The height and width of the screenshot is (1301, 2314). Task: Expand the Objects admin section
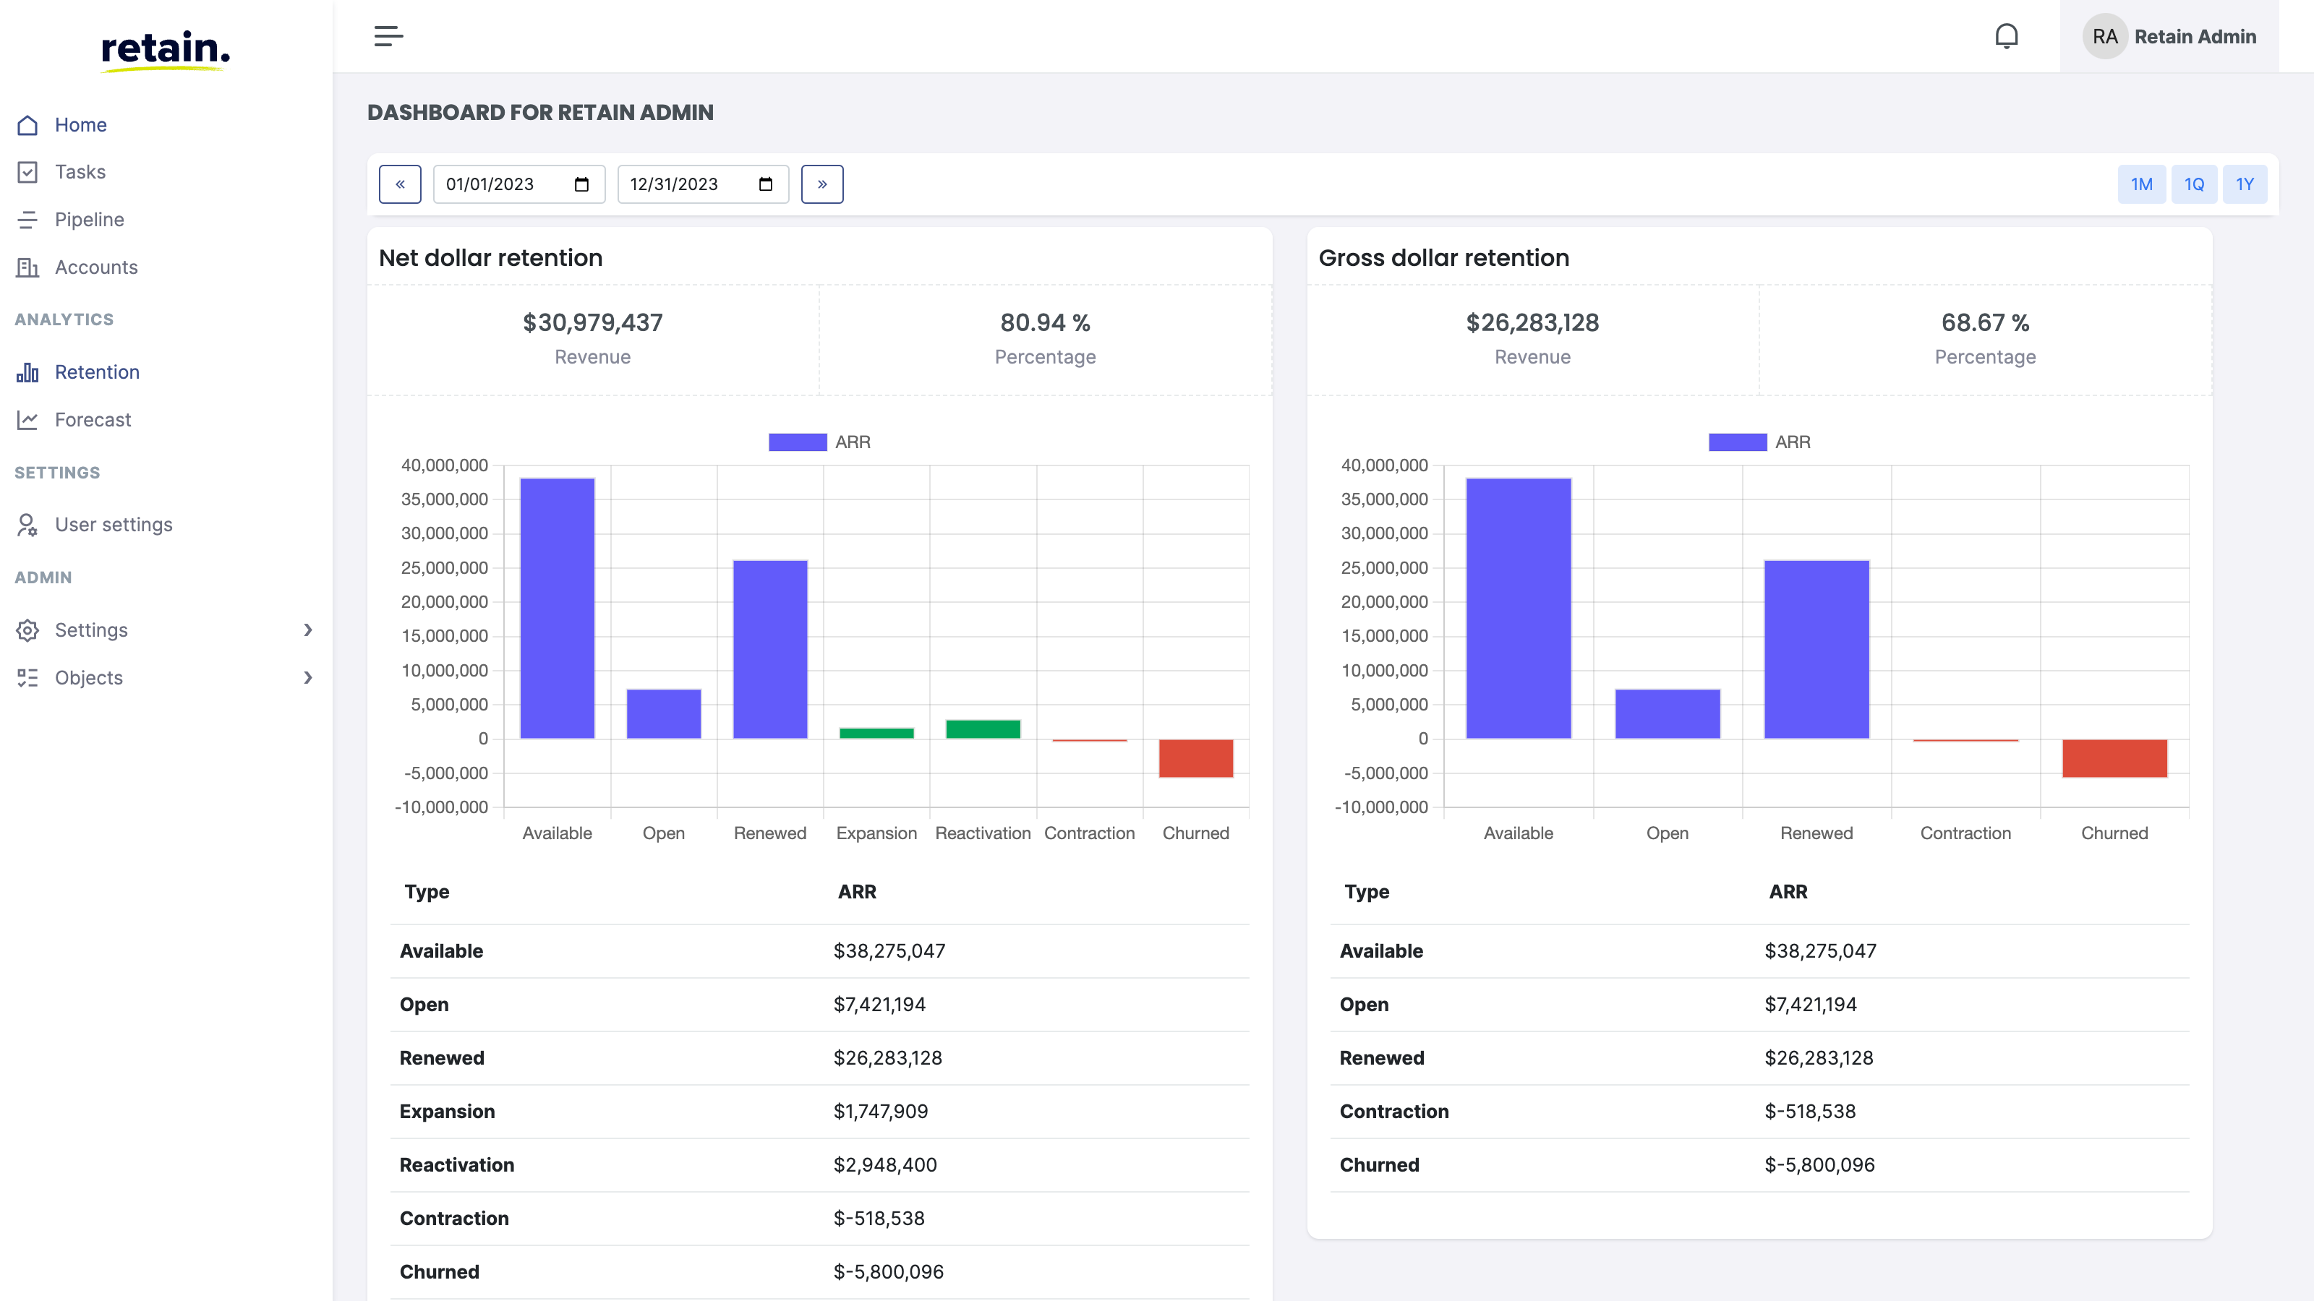point(88,677)
